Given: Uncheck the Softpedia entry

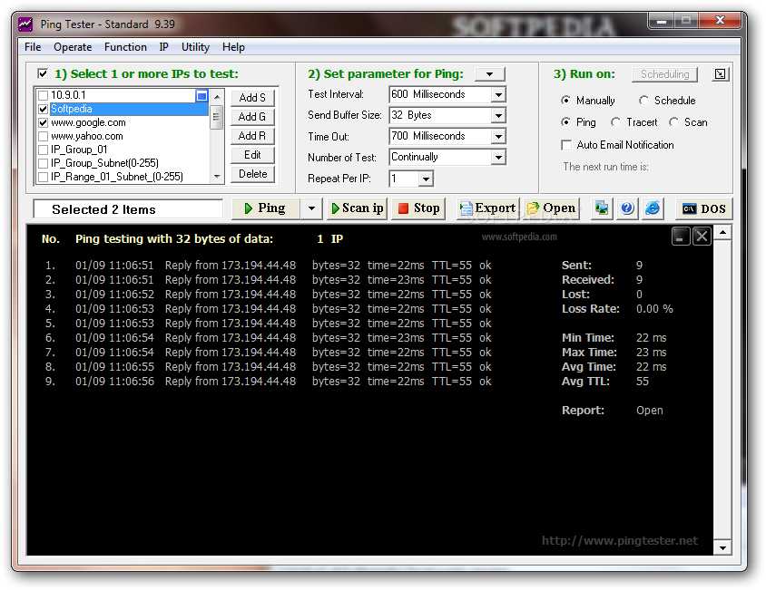Looking at the screenshot, I should (43, 109).
